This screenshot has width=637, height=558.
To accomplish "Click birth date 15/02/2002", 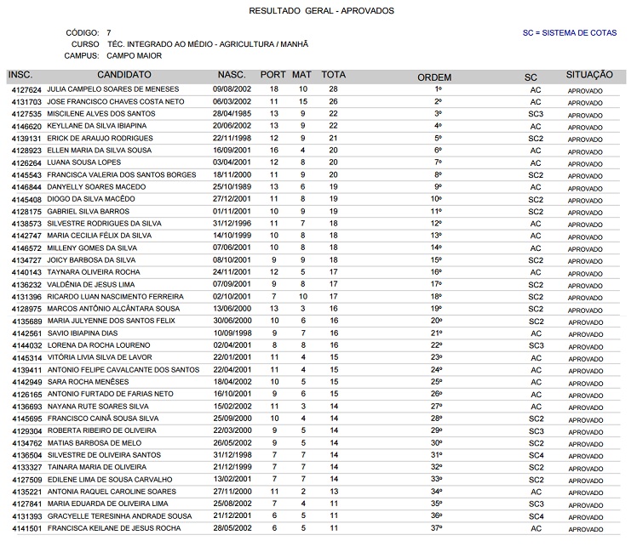I will 232,407.
